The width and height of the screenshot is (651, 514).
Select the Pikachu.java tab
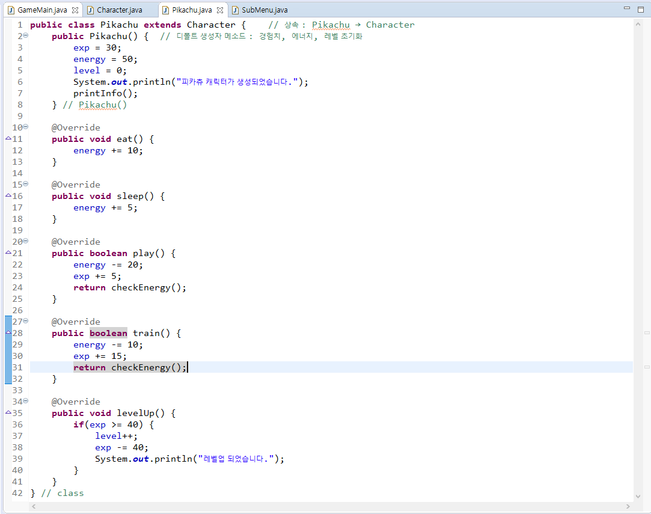(x=192, y=10)
